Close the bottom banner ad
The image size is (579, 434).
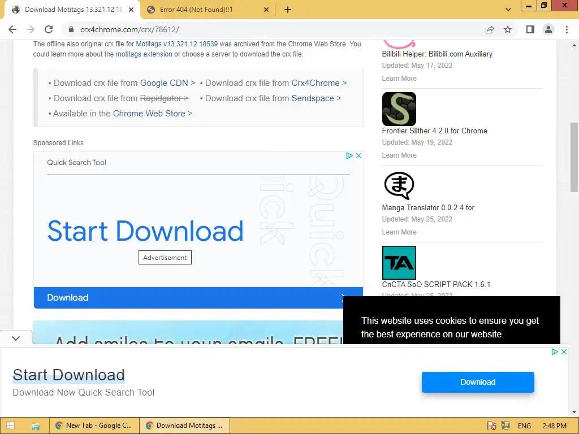pos(564,351)
